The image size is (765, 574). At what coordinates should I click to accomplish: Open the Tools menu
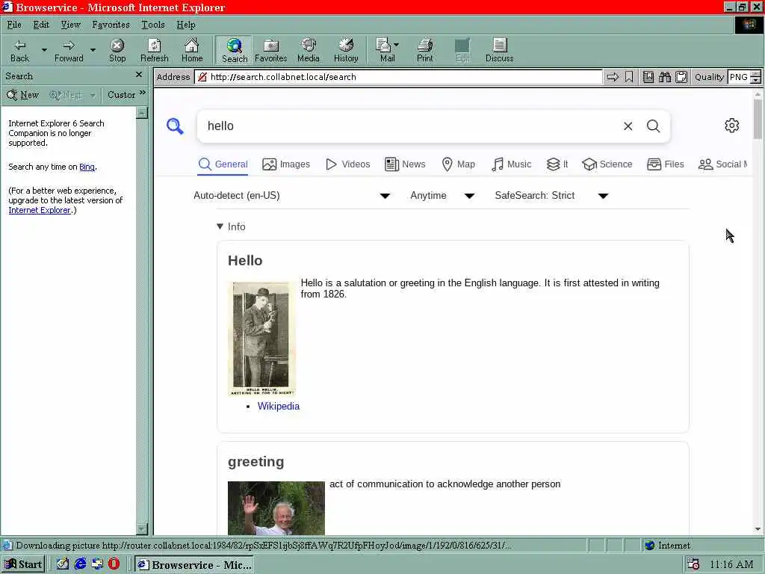[152, 25]
